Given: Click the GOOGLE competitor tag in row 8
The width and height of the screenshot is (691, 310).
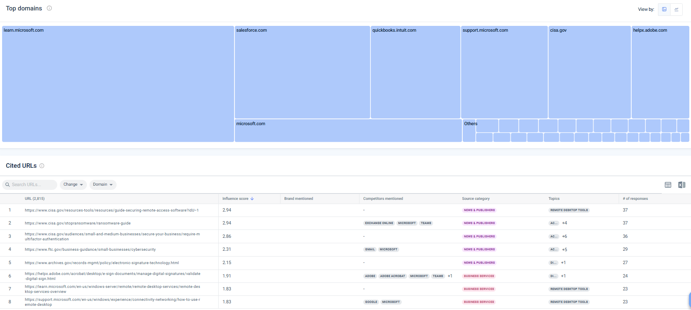Looking at the screenshot, I should point(371,302).
